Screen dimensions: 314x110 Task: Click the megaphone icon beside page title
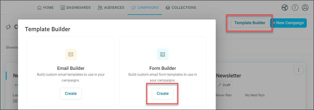point(8,27)
